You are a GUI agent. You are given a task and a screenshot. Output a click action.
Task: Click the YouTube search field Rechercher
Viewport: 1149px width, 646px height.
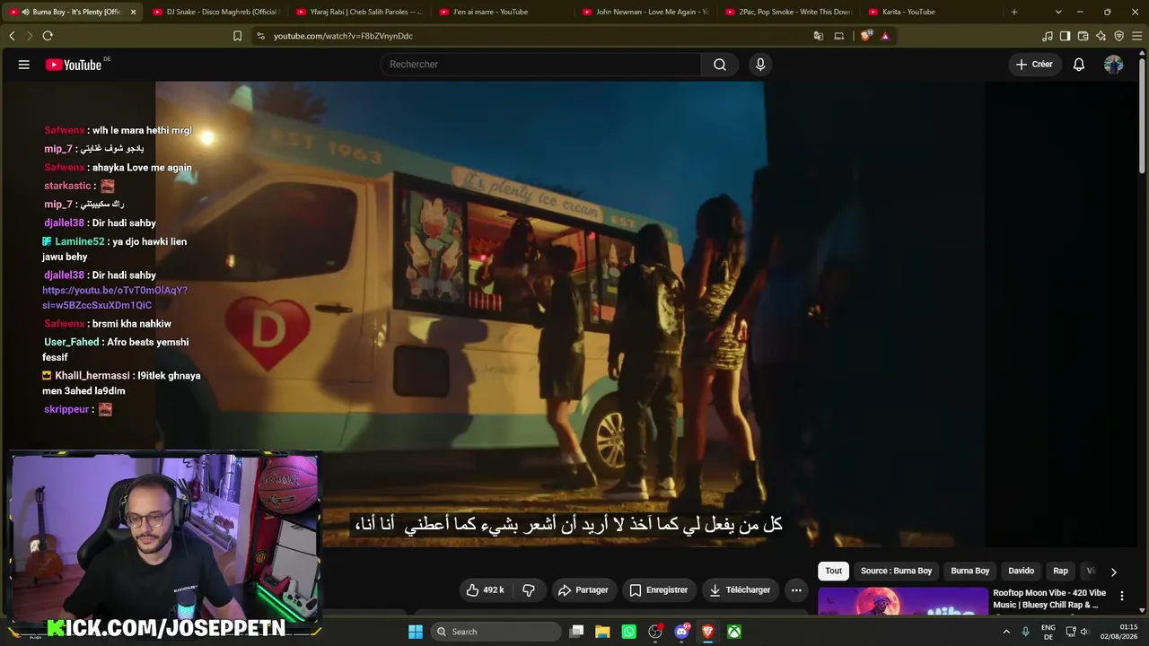click(541, 65)
